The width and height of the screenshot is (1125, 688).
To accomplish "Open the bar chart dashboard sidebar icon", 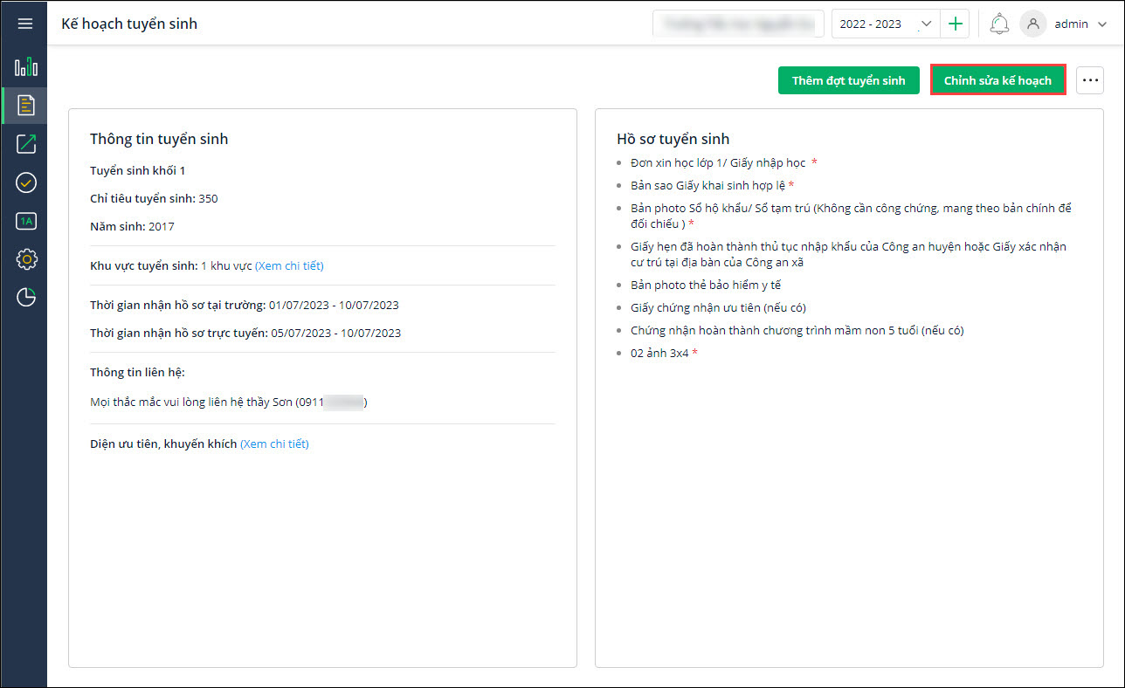I will (25, 66).
